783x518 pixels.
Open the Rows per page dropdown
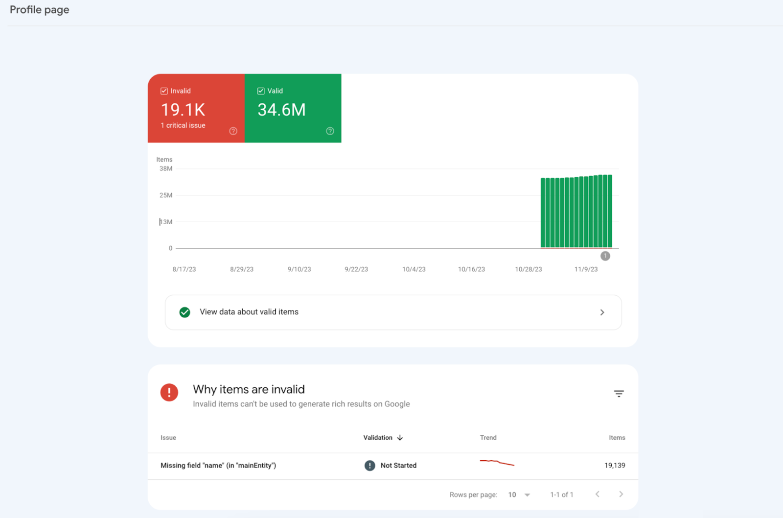tap(518, 494)
